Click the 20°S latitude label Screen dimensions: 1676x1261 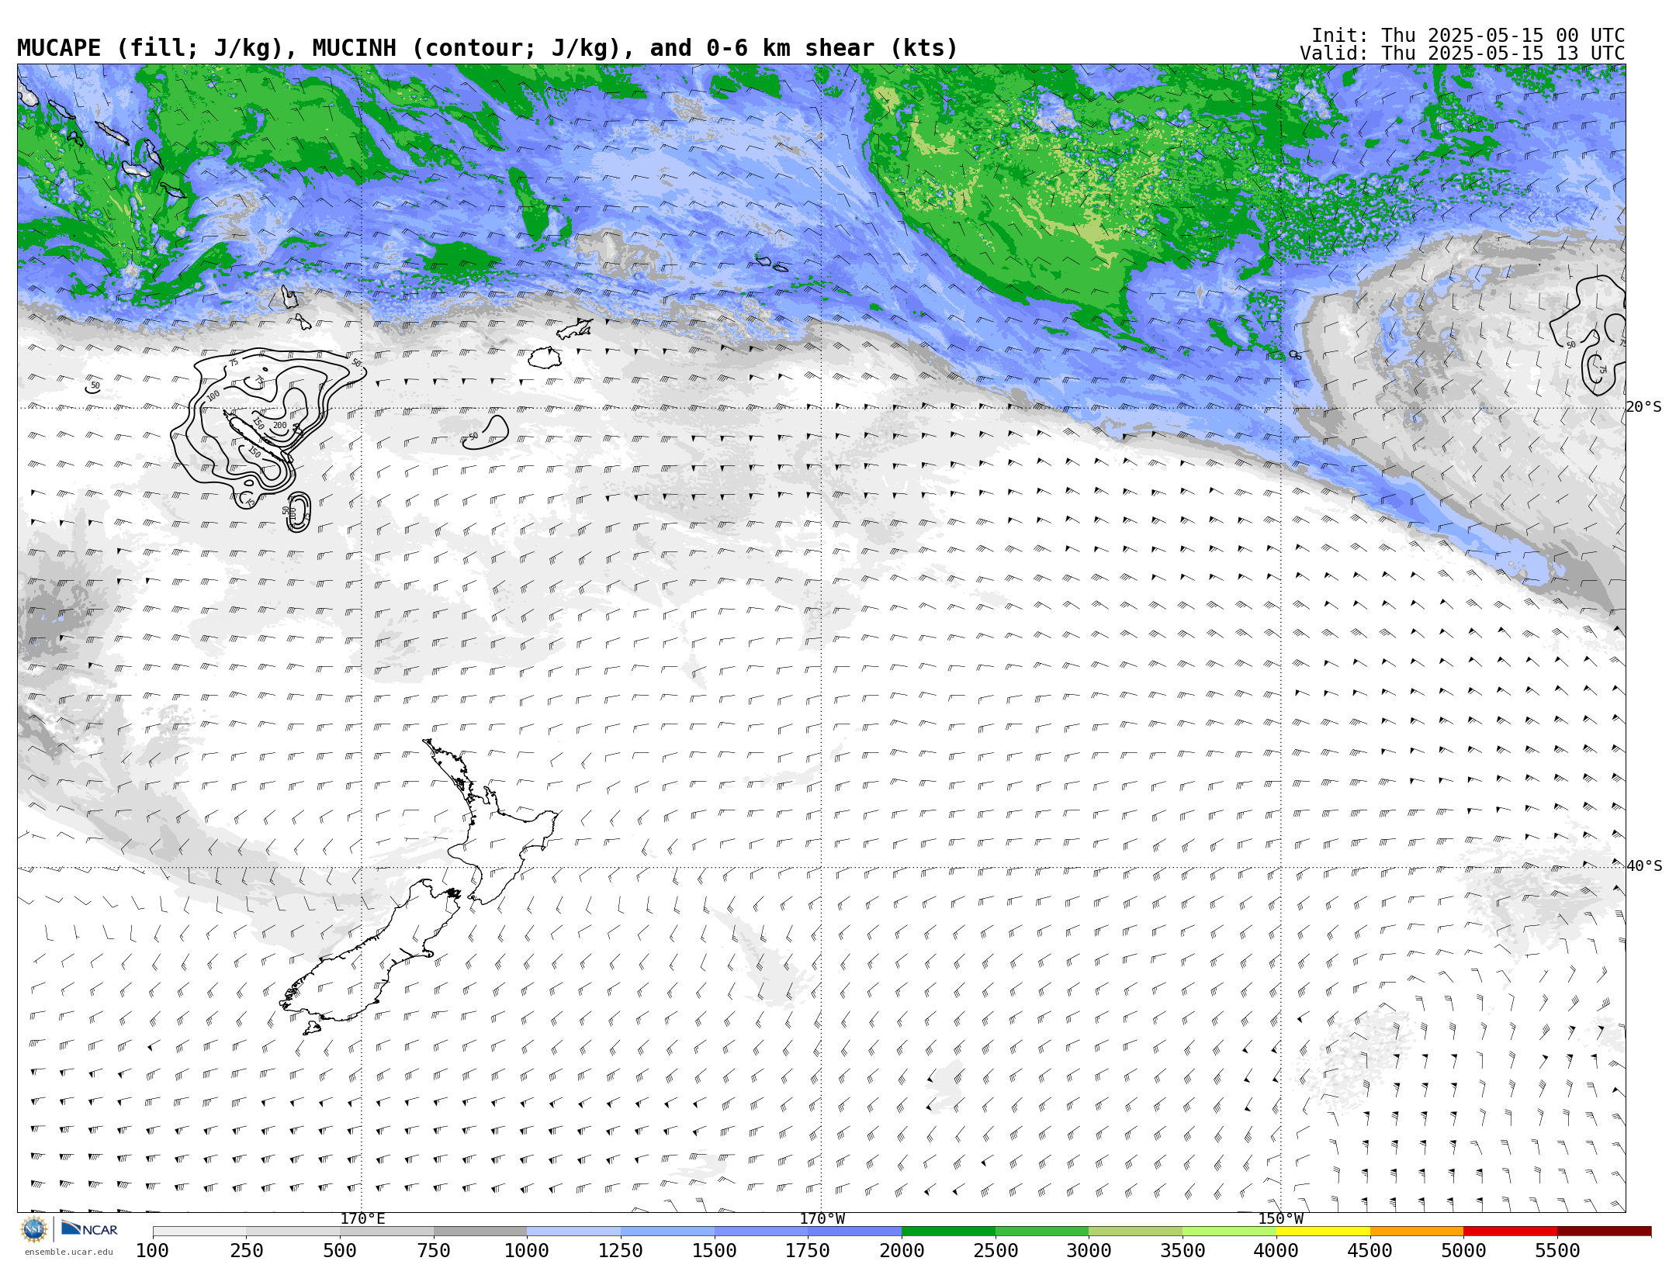1644,407
